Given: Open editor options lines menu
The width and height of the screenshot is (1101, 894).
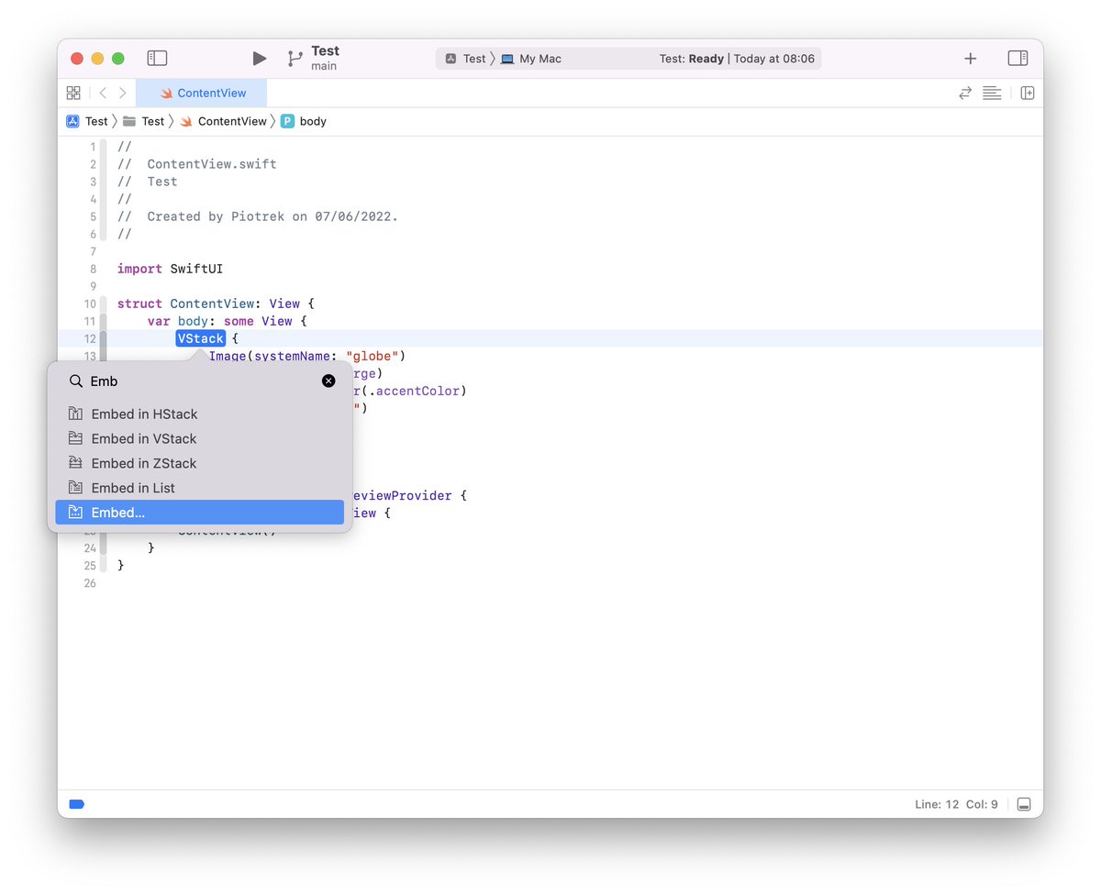Looking at the screenshot, I should click(992, 93).
